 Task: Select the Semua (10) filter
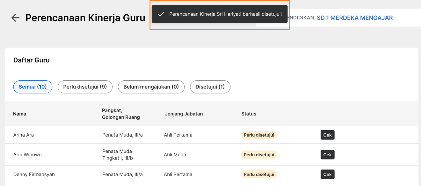[x=33, y=87]
